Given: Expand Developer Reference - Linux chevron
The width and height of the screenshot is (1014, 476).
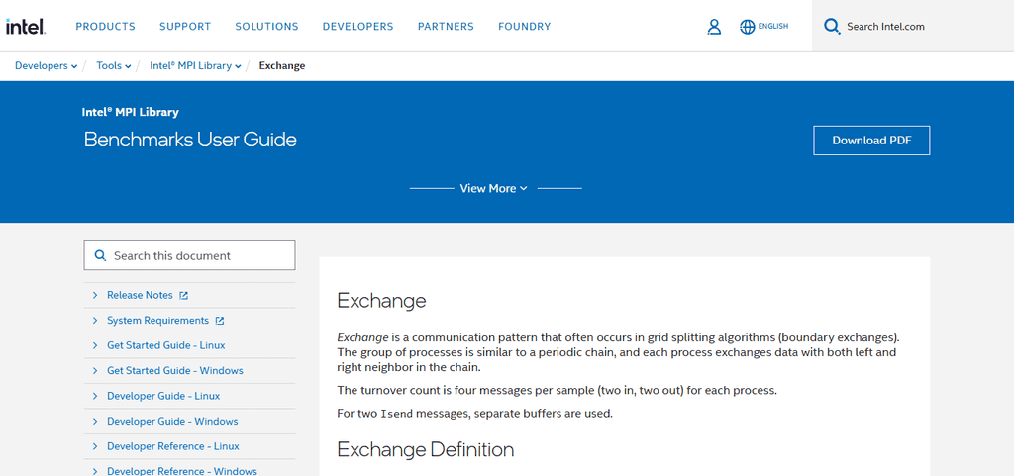Looking at the screenshot, I should coord(95,446).
